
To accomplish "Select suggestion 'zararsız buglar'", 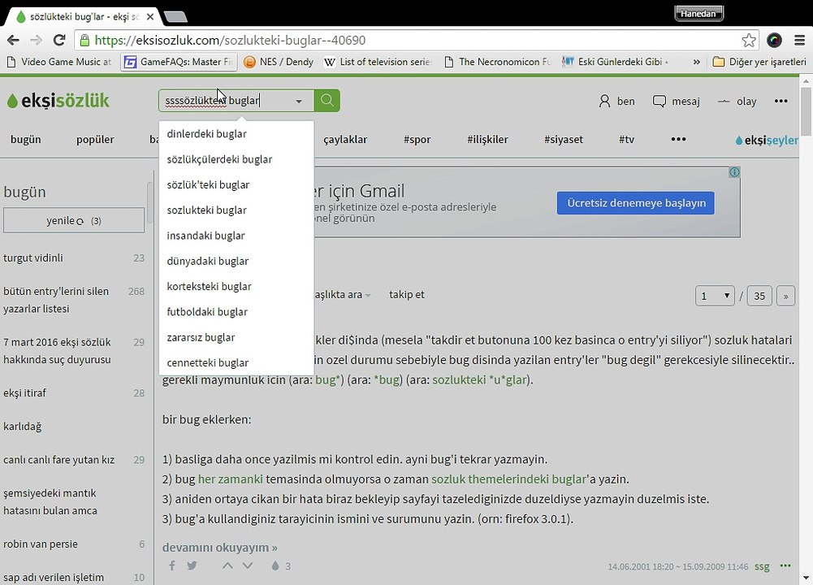I will tap(236, 337).
